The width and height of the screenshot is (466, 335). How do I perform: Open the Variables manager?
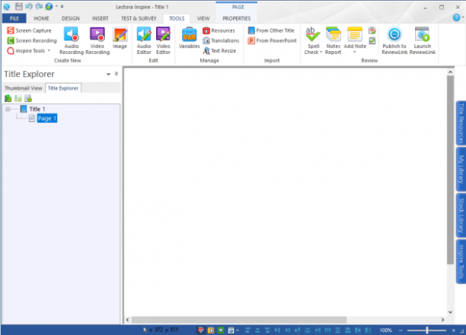tap(189, 38)
